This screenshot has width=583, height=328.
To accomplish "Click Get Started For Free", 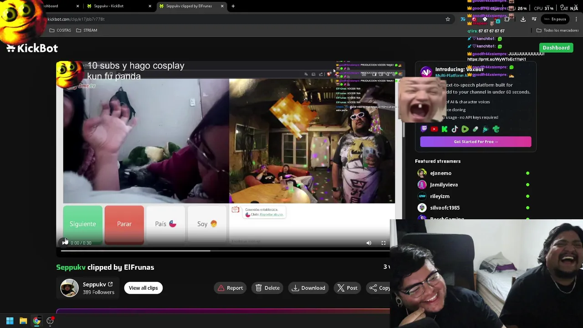I will coord(476,142).
